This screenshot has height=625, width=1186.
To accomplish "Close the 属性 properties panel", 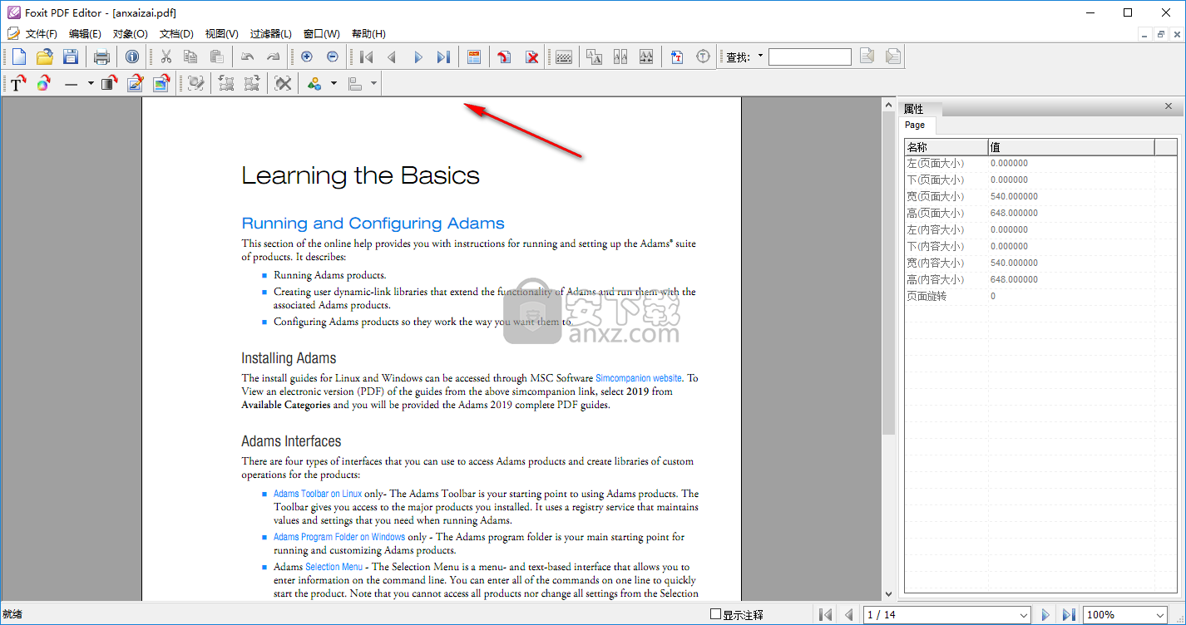I will coord(1169,106).
